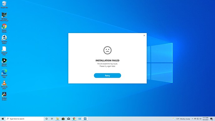Click the Retry button in the dialog
The image size is (215, 121).
coord(107,75)
